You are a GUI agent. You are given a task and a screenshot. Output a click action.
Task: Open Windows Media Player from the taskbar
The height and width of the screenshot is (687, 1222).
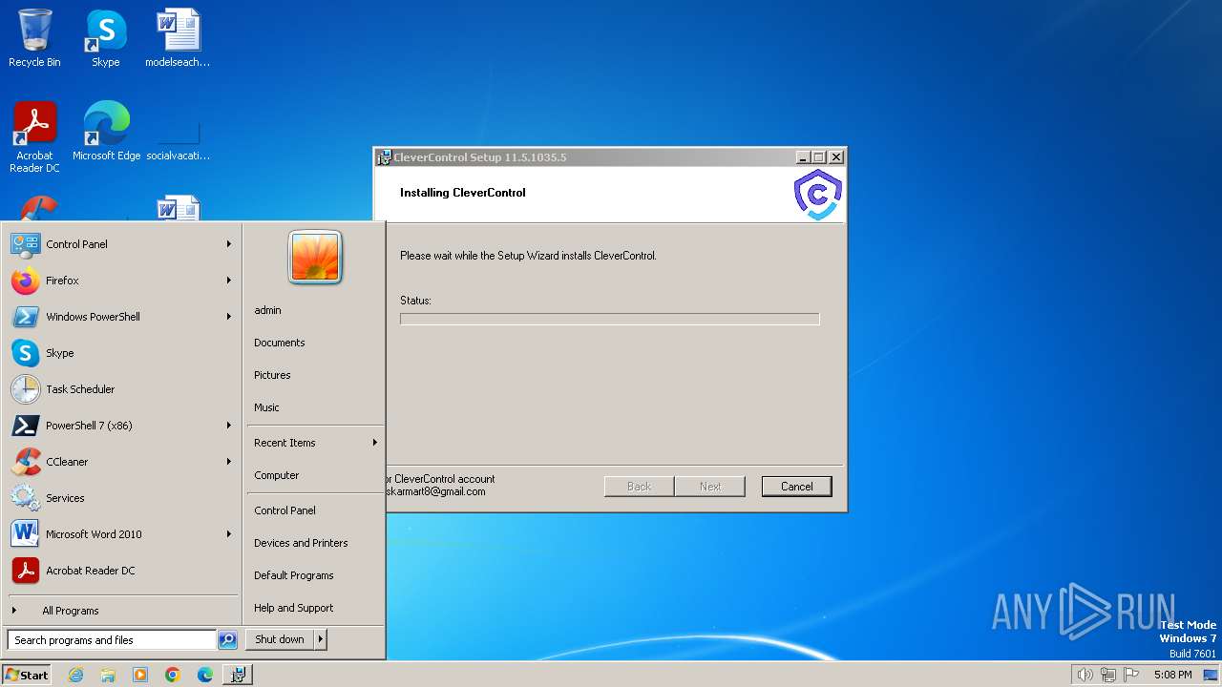click(x=140, y=675)
